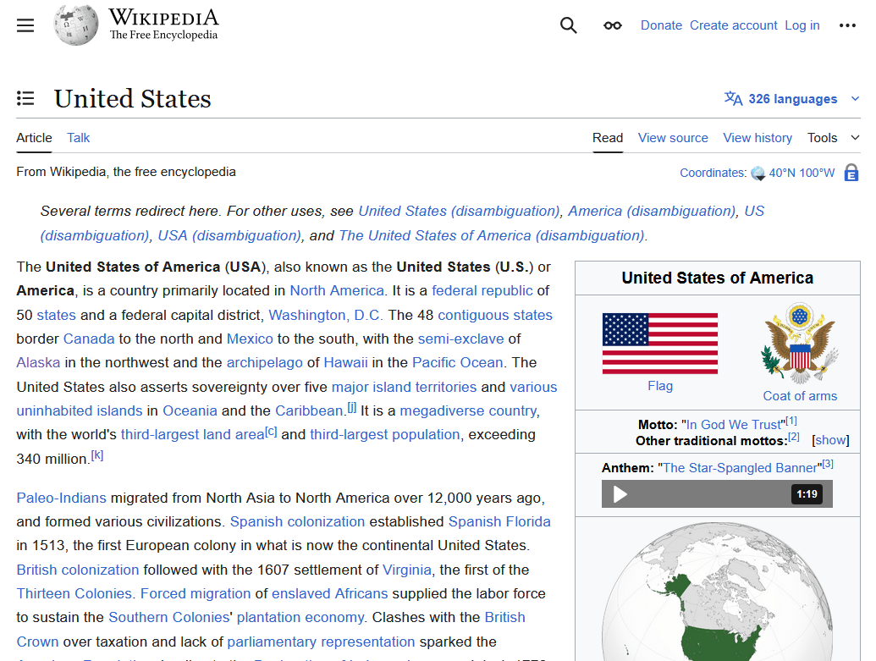
Task: Show the other traditional mottos
Action: [830, 440]
